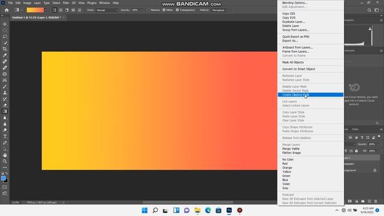384x216 pixels.
Task: Select the Pen tool
Action: point(5,143)
